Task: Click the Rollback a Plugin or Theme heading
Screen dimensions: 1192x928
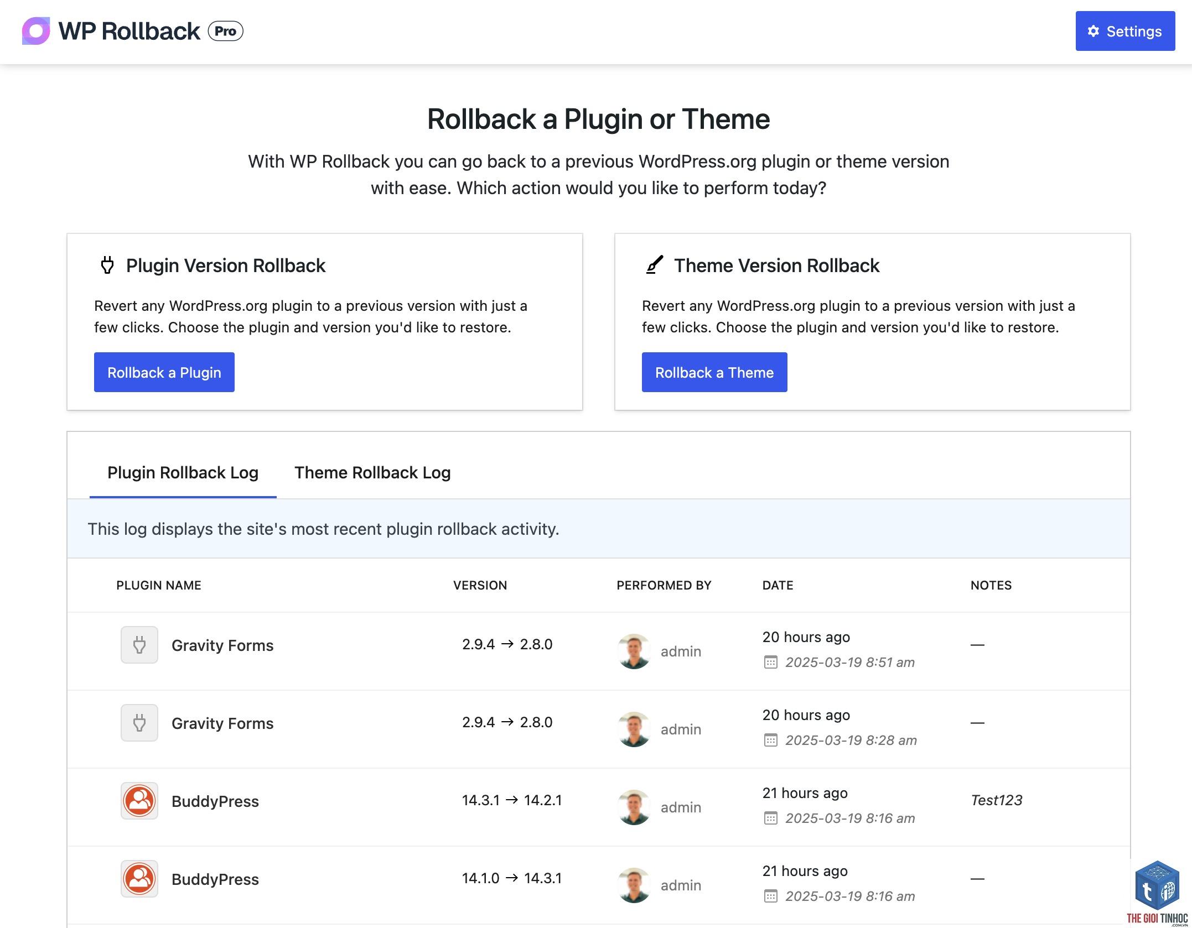Action: (598, 119)
